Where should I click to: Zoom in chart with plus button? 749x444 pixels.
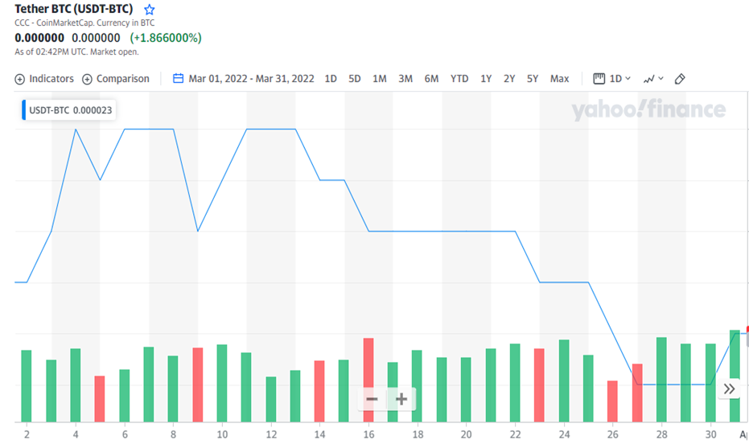tap(401, 399)
